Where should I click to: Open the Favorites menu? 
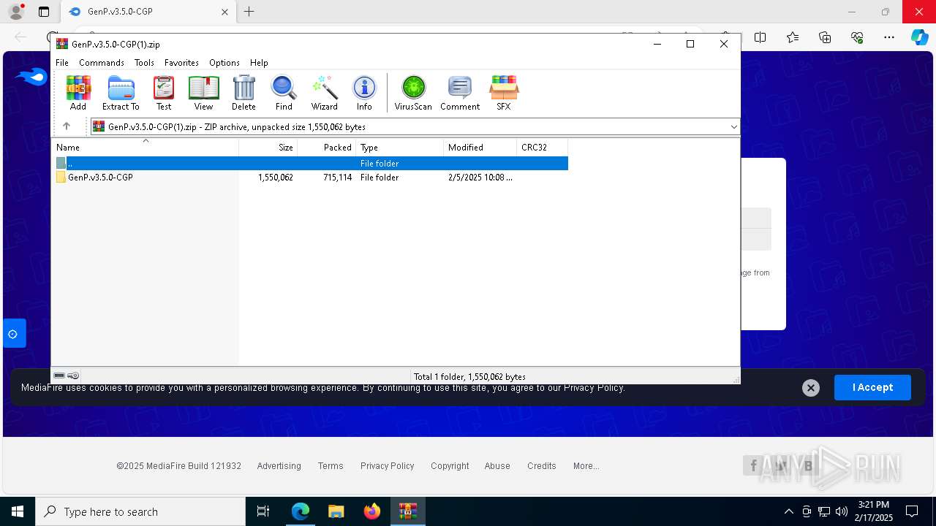(181, 63)
